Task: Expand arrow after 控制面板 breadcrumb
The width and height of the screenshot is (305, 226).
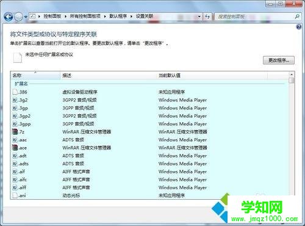Action: (x=65, y=16)
